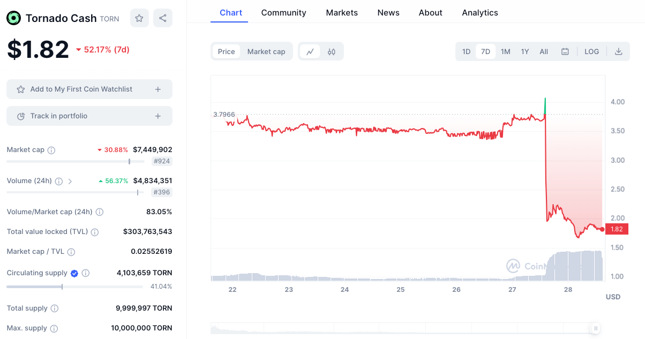This screenshot has width=645, height=339.
Task: Click the 1.82 current price label
Action: (617, 229)
